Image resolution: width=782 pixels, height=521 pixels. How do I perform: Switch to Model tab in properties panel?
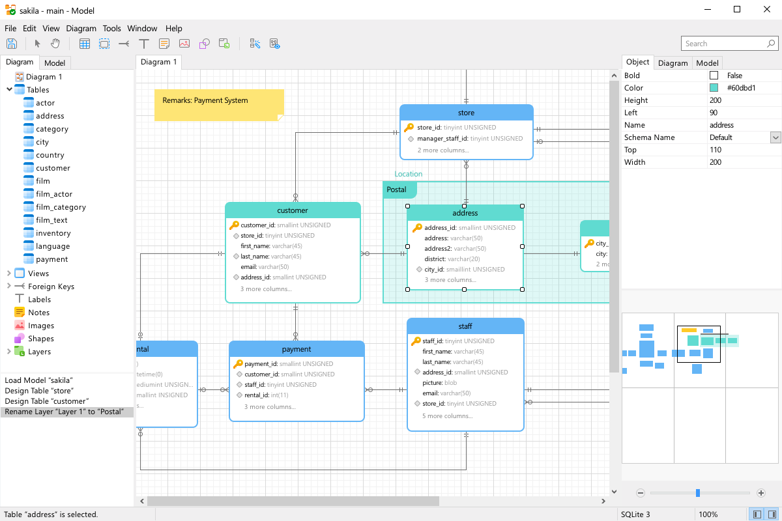tap(707, 63)
